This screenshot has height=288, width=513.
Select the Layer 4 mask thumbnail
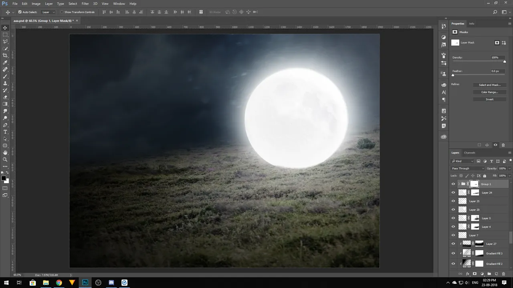(x=475, y=227)
